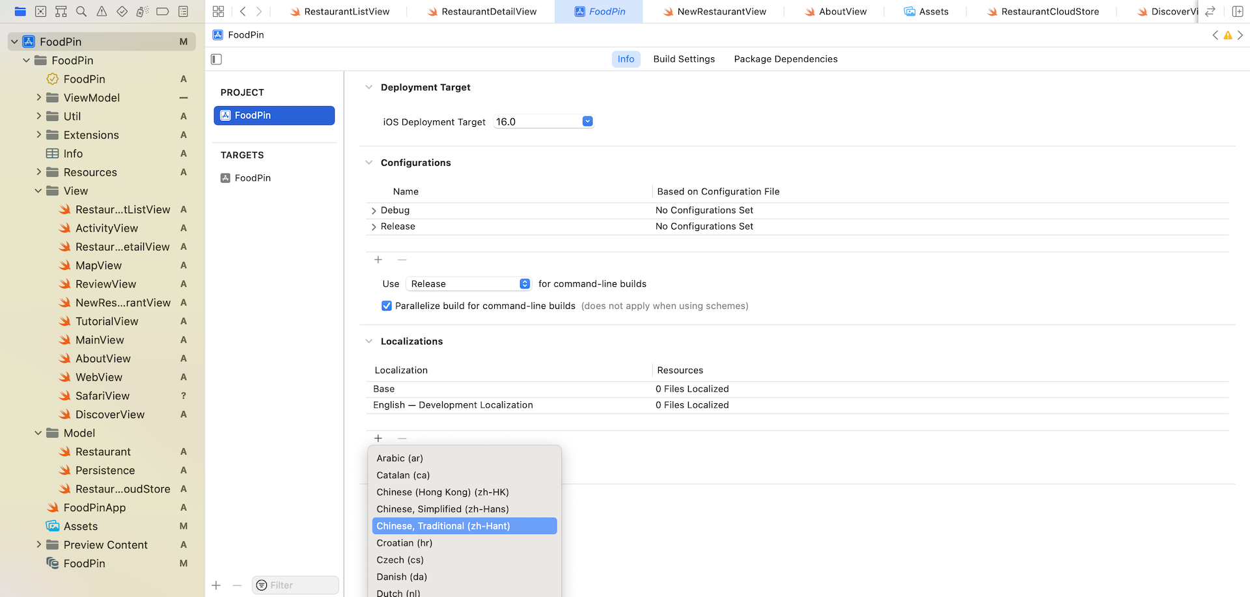Open the Report navigator icon

click(184, 11)
